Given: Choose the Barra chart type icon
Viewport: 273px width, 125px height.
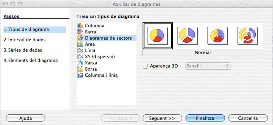Looking at the screenshot, I should tap(80, 32).
